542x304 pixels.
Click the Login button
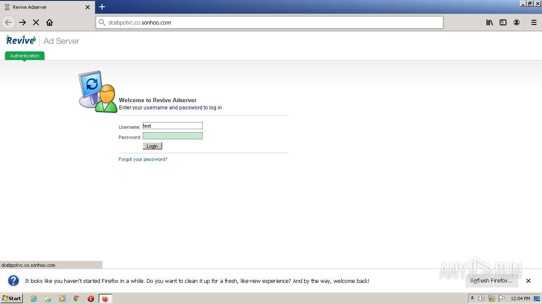point(152,146)
